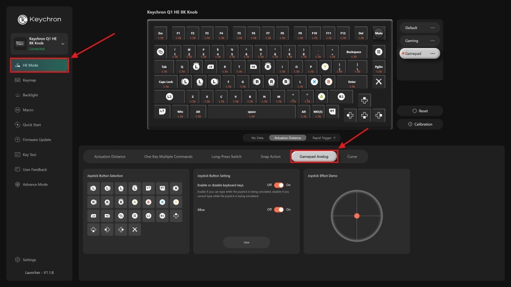Click the Calibration button

(420, 124)
